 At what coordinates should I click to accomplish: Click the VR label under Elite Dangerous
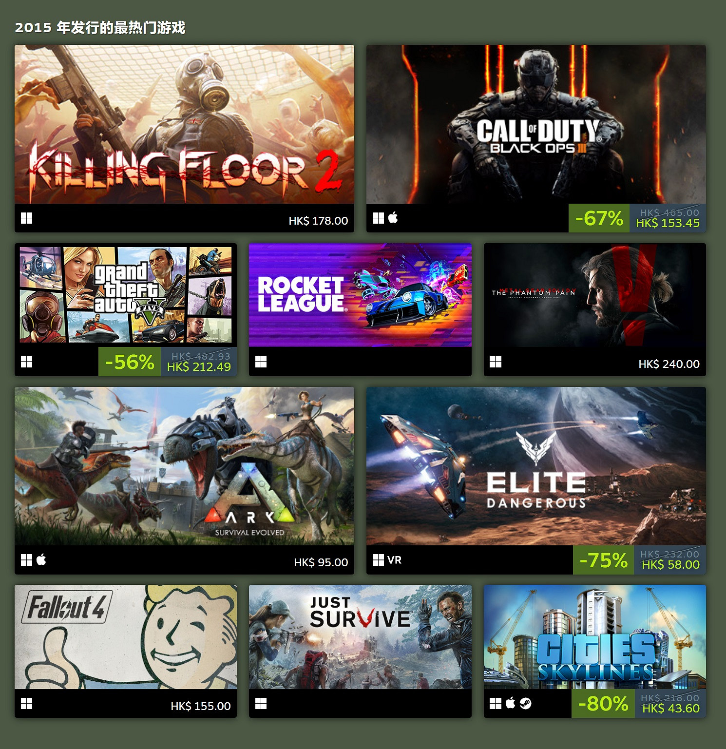pos(394,560)
